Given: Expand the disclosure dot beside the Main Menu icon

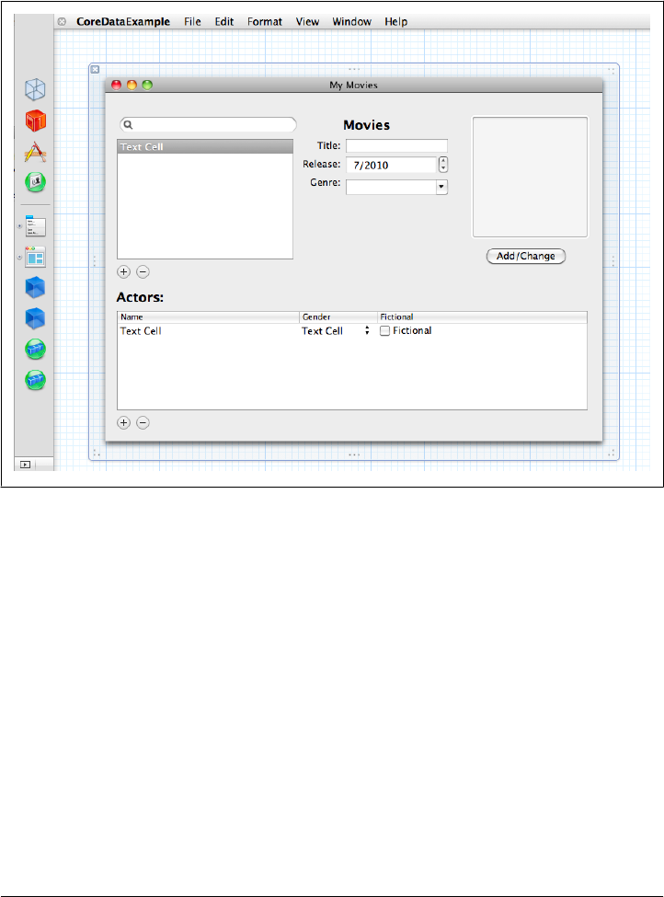Looking at the screenshot, I should 19,226.
